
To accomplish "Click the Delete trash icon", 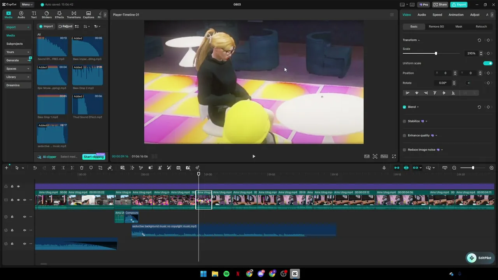I will pos(82,168).
